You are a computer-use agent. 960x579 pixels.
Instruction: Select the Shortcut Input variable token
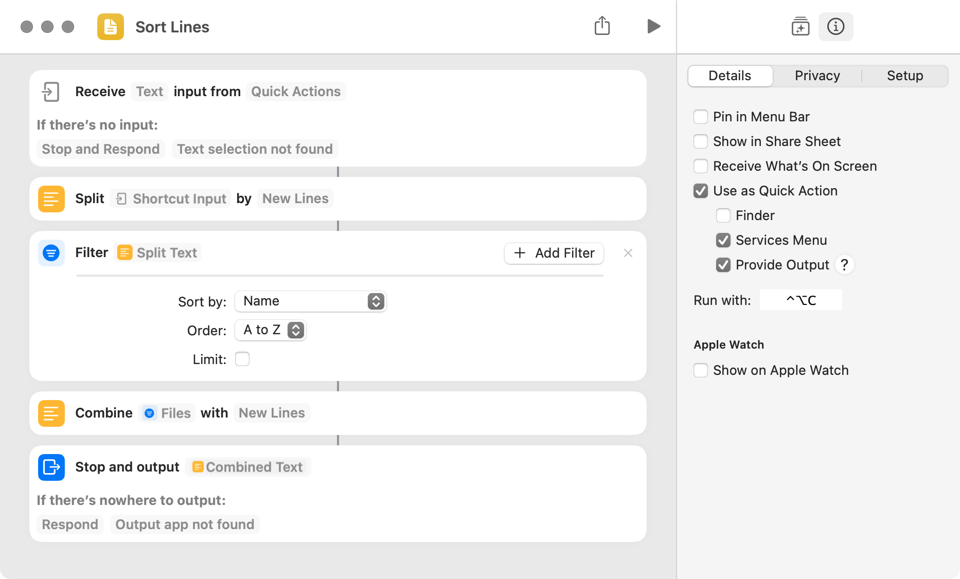tap(171, 199)
